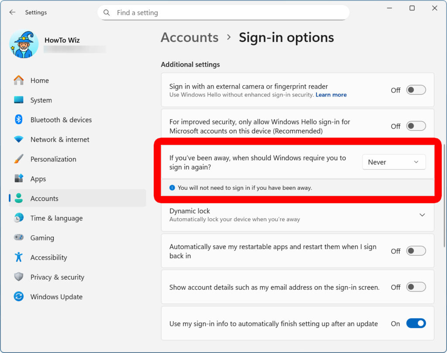
Task: Open the sign-in requirement dropdown set to Never
Action: tap(393, 162)
